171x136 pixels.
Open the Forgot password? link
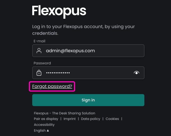(x=52, y=87)
